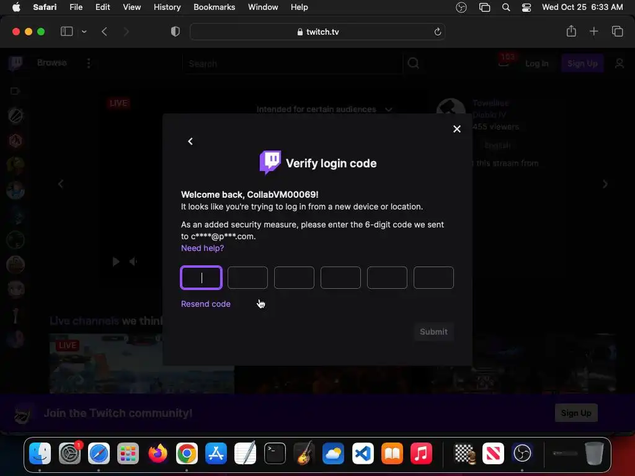Focus the sixth code digit box

[433, 278]
